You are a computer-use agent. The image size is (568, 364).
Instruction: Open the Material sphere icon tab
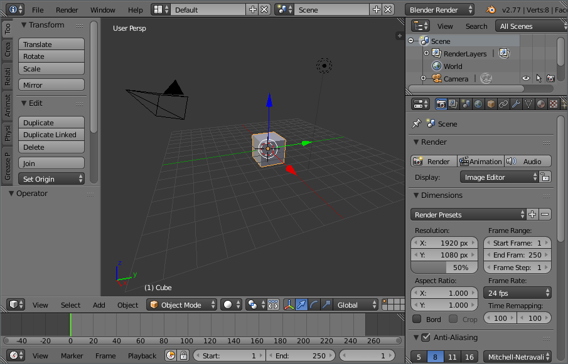541,105
